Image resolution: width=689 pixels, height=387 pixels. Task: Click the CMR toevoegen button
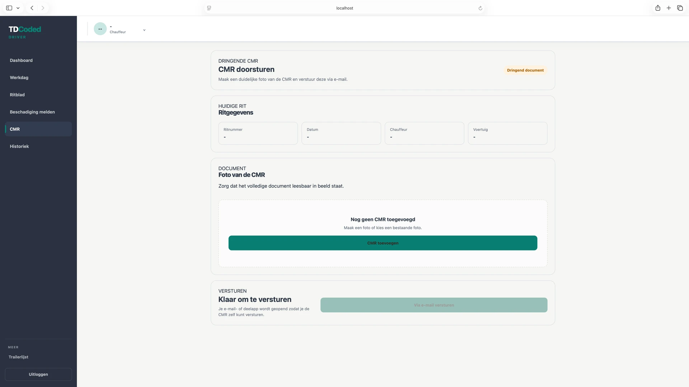point(383,243)
